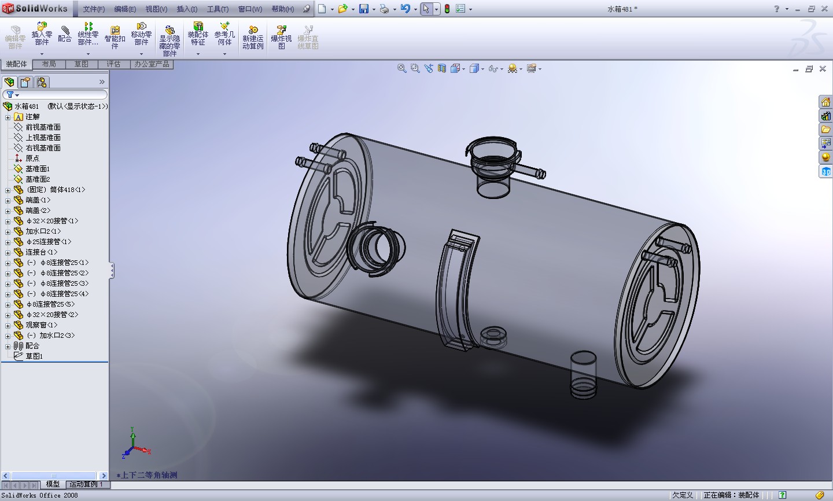Open the dropdown under 装配体特征
Screen dimensions: 833x501
[198, 54]
